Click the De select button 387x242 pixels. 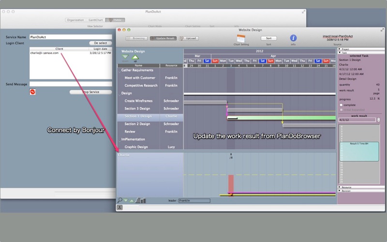coord(101,43)
